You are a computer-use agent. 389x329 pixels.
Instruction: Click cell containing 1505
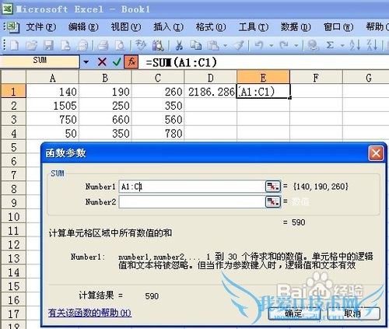pos(53,106)
